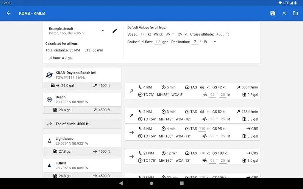Edit the default wind direction 95 field
Image resolution: width=303 pixels, height=189 pixels.
pos(168,34)
